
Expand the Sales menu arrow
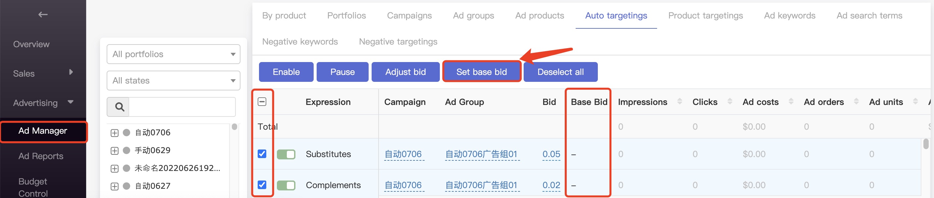71,72
